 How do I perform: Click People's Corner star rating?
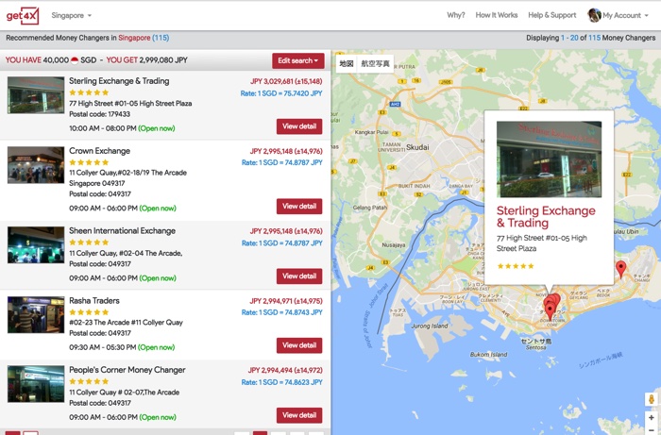pos(89,381)
